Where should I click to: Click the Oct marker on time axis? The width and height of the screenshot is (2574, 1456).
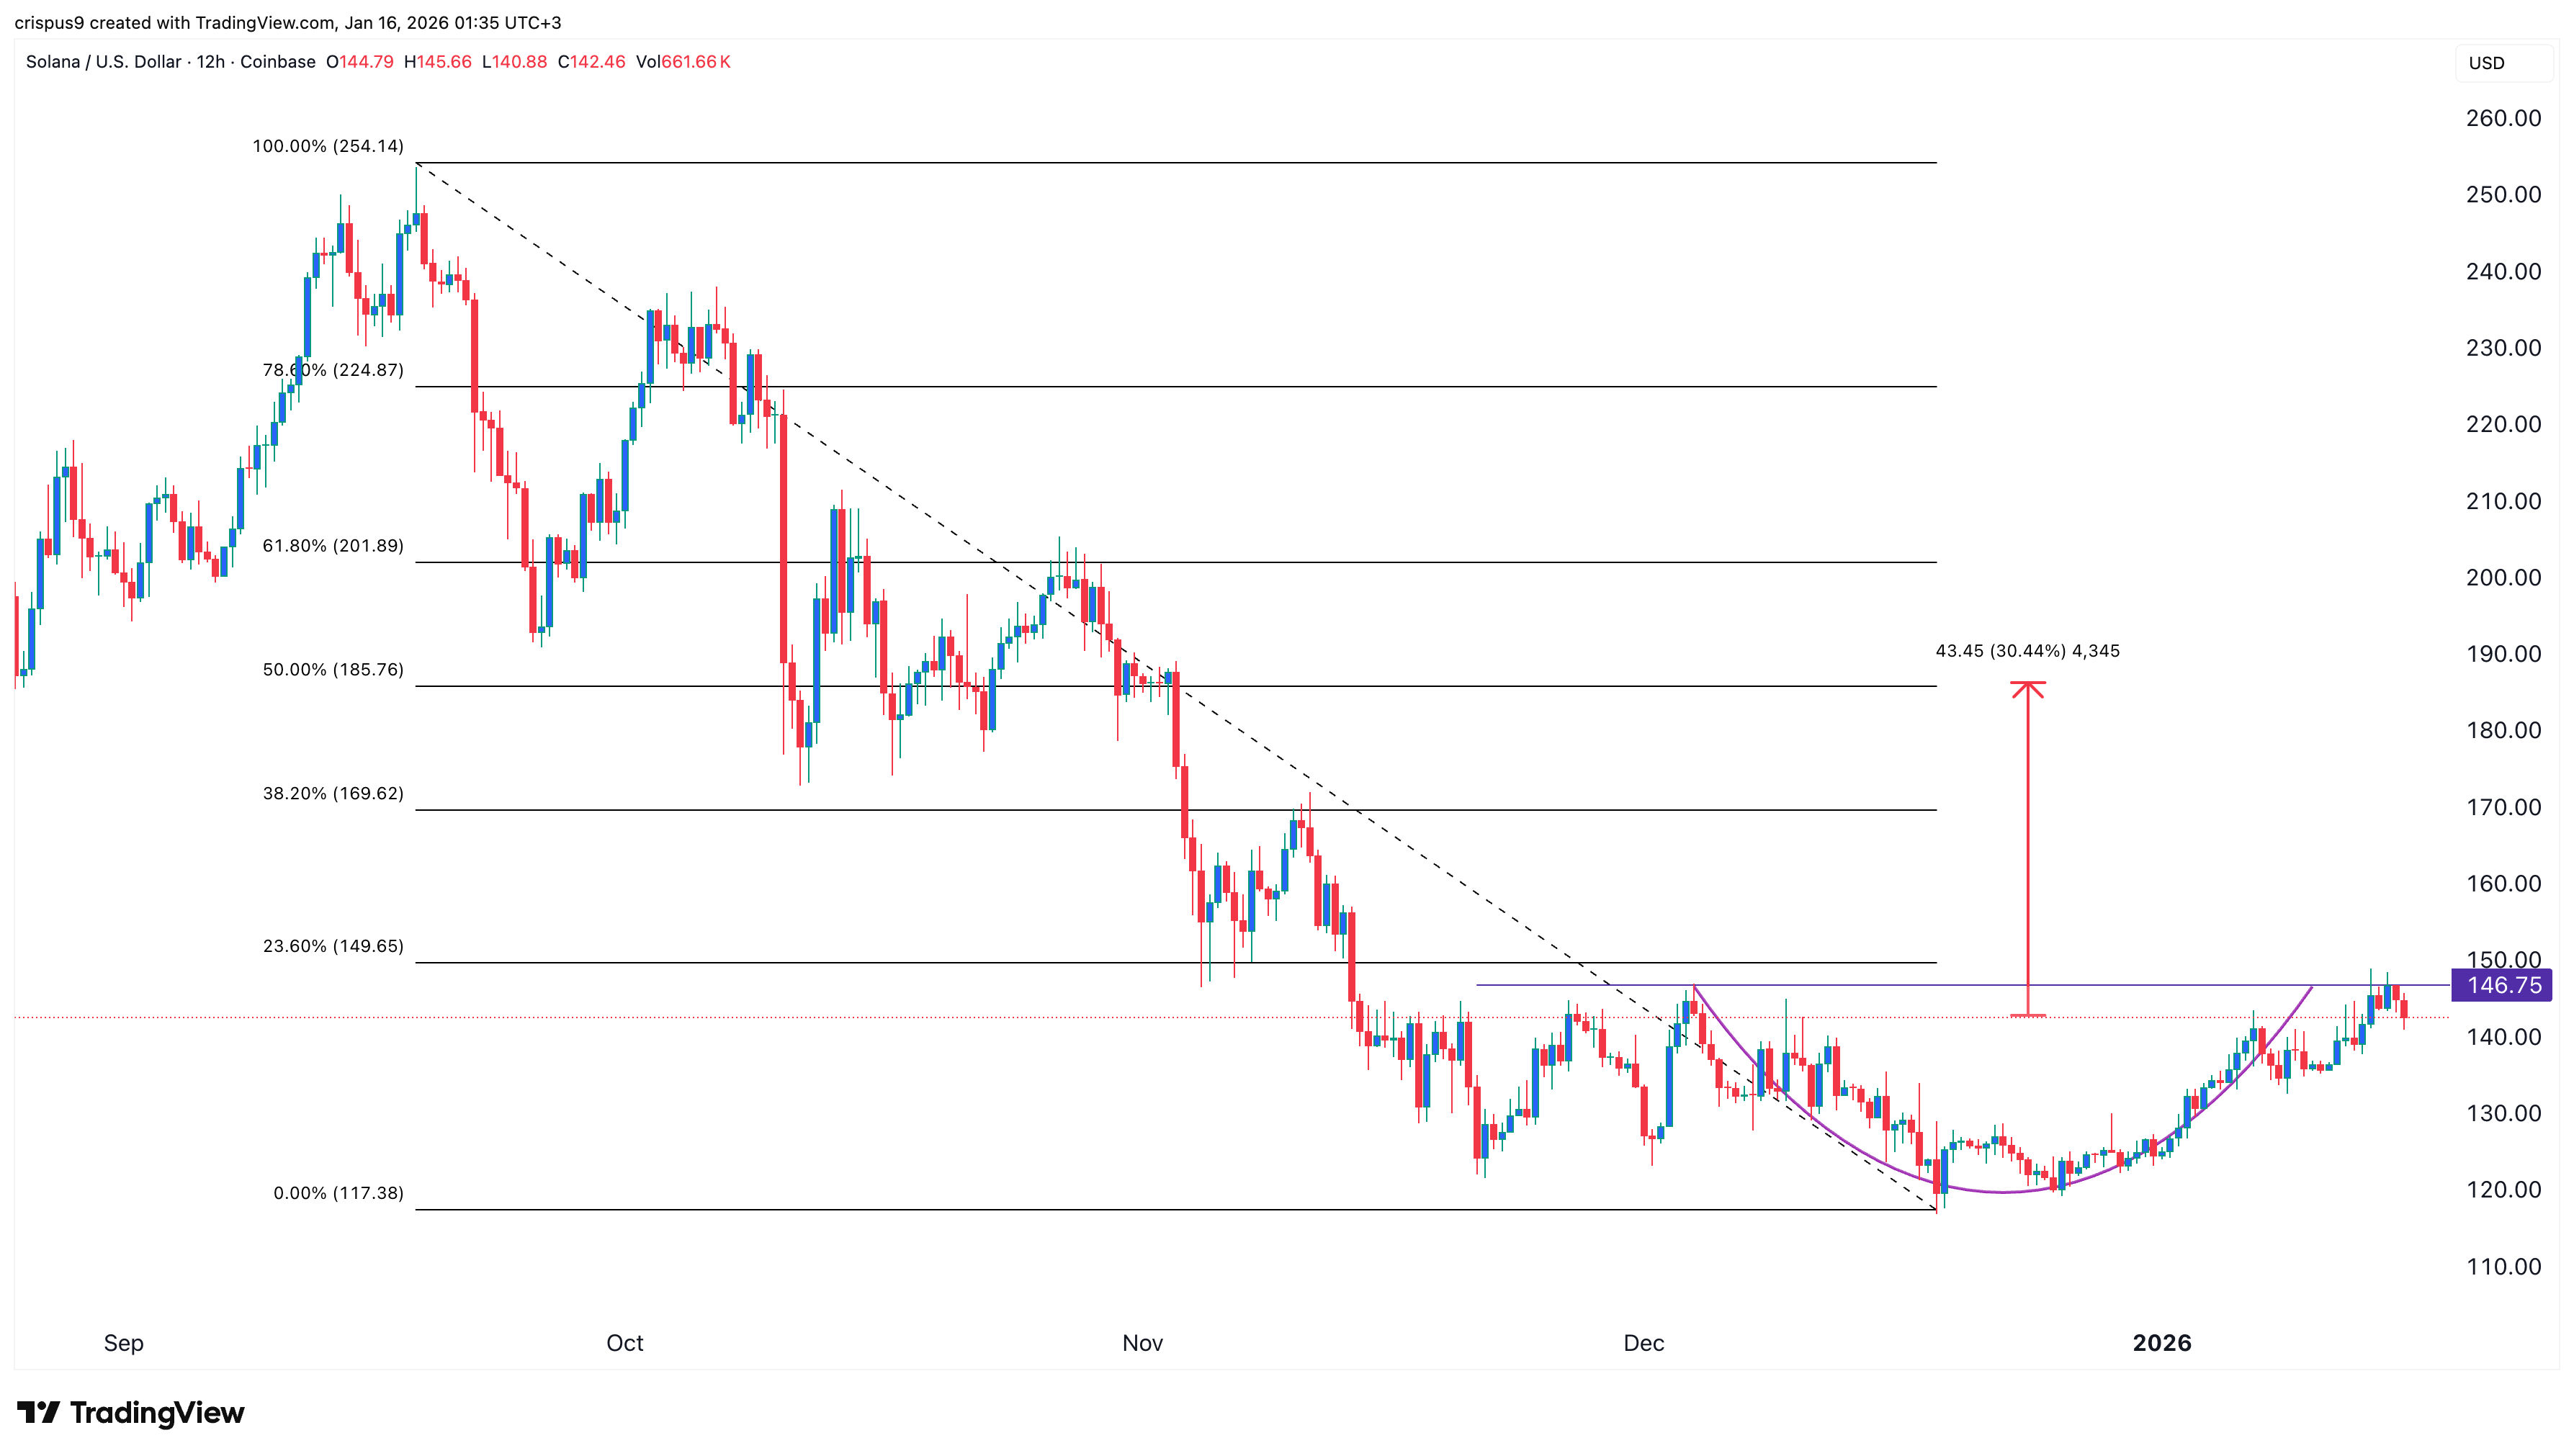tap(625, 1343)
